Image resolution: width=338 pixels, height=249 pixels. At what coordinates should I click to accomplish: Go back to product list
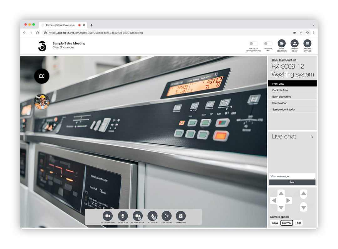tap(284, 60)
